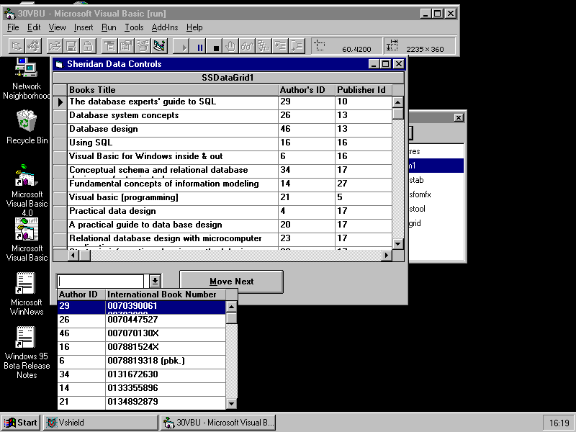Click the Break (pause) toolbar button

200,47
